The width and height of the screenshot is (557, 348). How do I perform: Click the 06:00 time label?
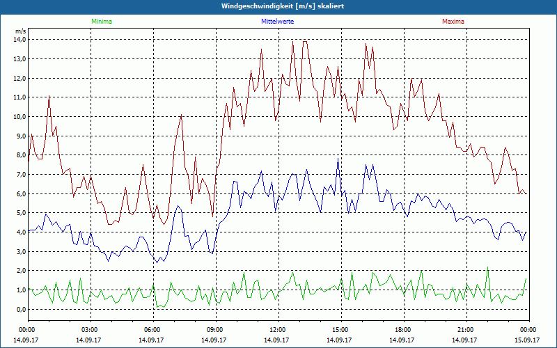[x=153, y=330]
